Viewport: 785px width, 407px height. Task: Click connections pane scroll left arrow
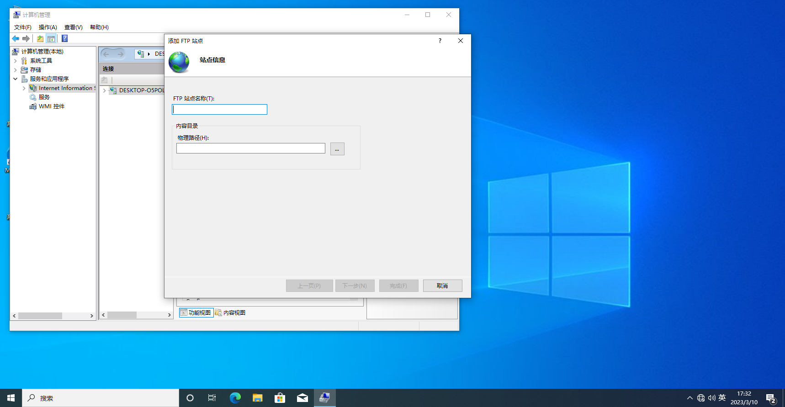pos(103,315)
